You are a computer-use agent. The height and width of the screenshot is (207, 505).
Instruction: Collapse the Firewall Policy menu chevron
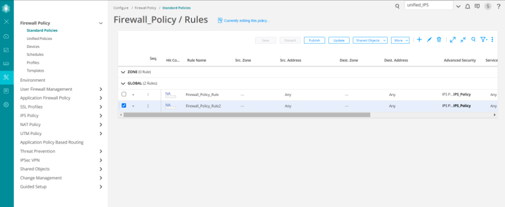(x=101, y=23)
